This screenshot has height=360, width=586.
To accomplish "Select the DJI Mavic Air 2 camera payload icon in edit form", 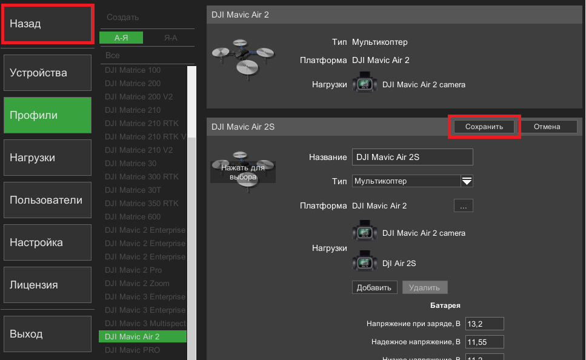I will point(364,231).
